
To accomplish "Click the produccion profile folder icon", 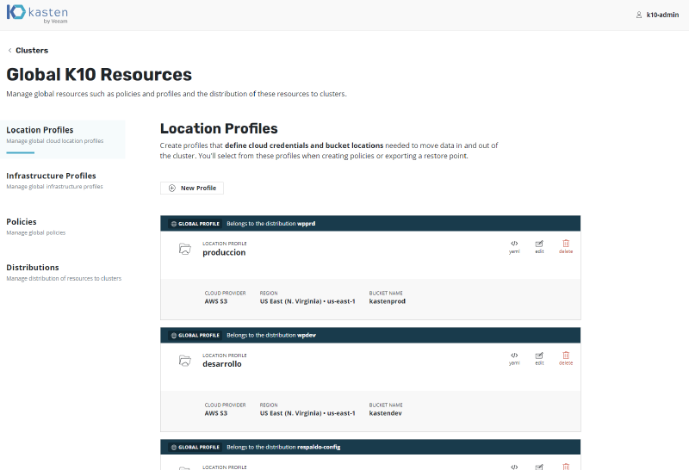I will pos(185,249).
